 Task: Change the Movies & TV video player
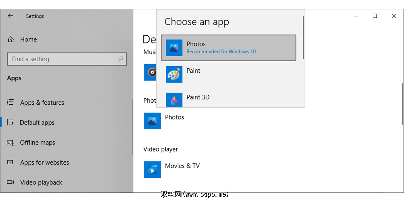[182, 166]
